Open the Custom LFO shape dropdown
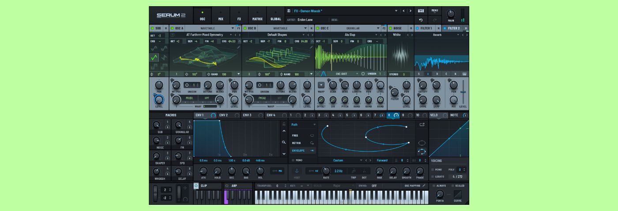Viewport: 618px width, 211px height. click(361, 160)
